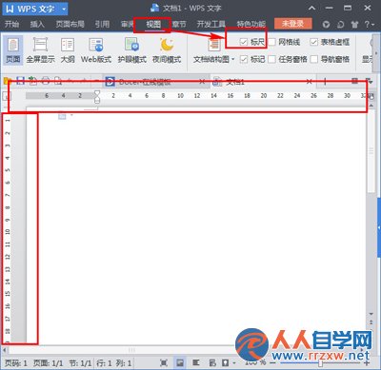381x370 pixels.
Task: Click the 页面: 1/1 status bar entry
Action: (49, 363)
